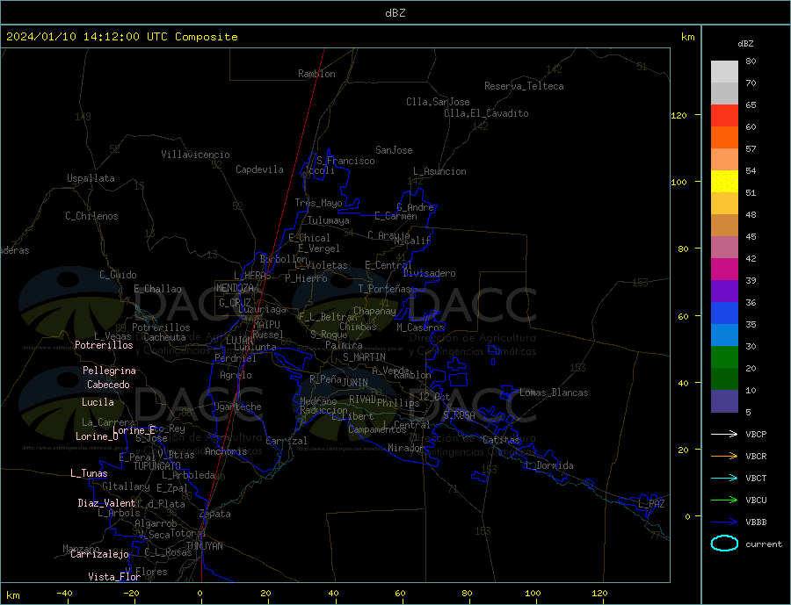Click the Capdevila map label
The height and width of the screenshot is (605, 791).
pos(259,169)
